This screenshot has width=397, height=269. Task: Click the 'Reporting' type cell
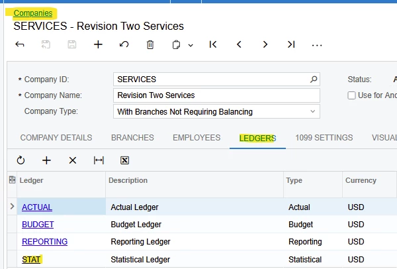pos(313,242)
